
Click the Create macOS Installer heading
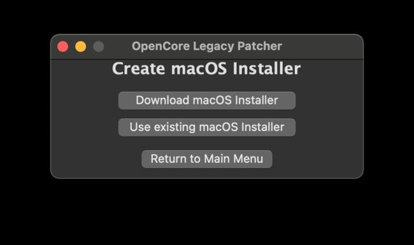coord(206,69)
